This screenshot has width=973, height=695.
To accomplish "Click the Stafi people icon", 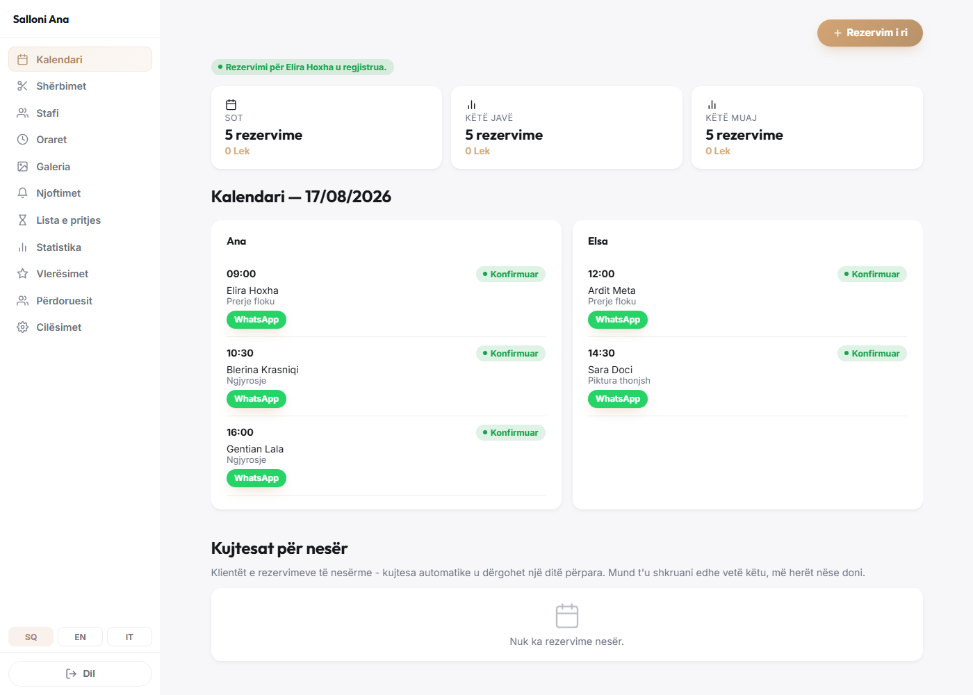I will pyautogui.click(x=22, y=113).
